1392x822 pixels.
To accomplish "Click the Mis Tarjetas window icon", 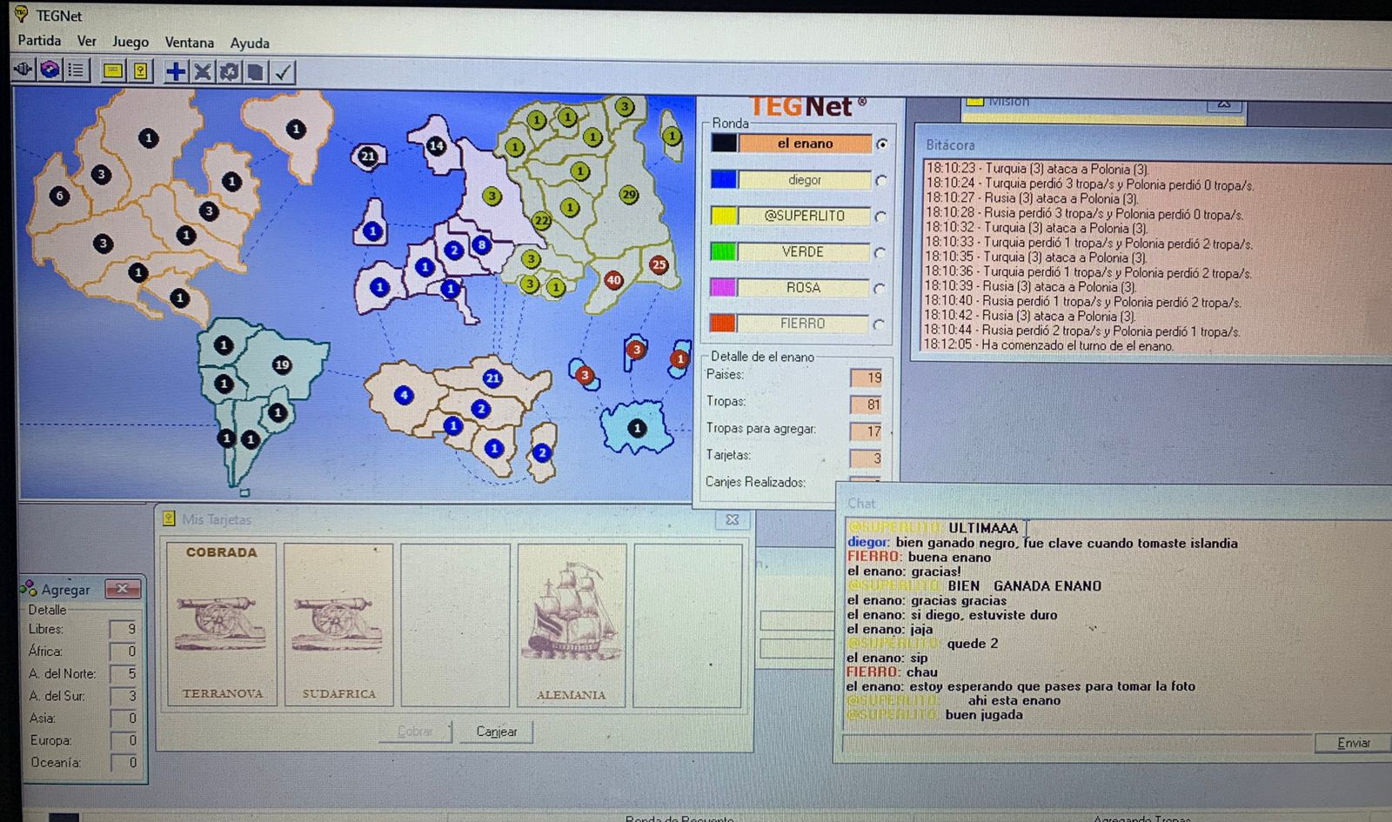I will (169, 518).
